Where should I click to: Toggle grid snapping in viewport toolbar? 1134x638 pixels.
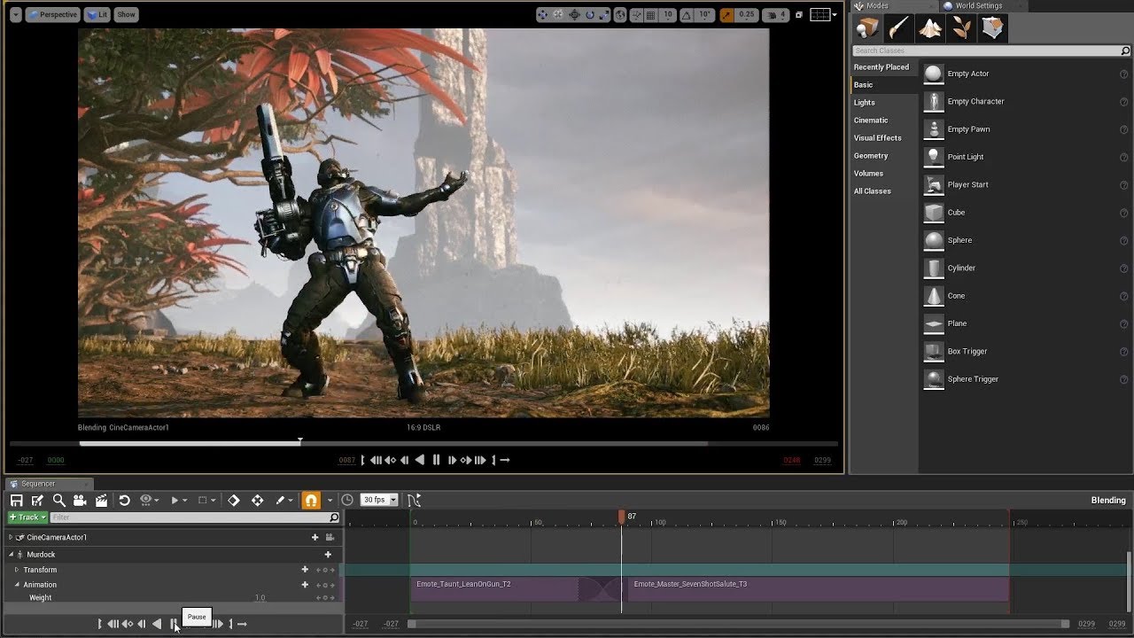click(651, 15)
